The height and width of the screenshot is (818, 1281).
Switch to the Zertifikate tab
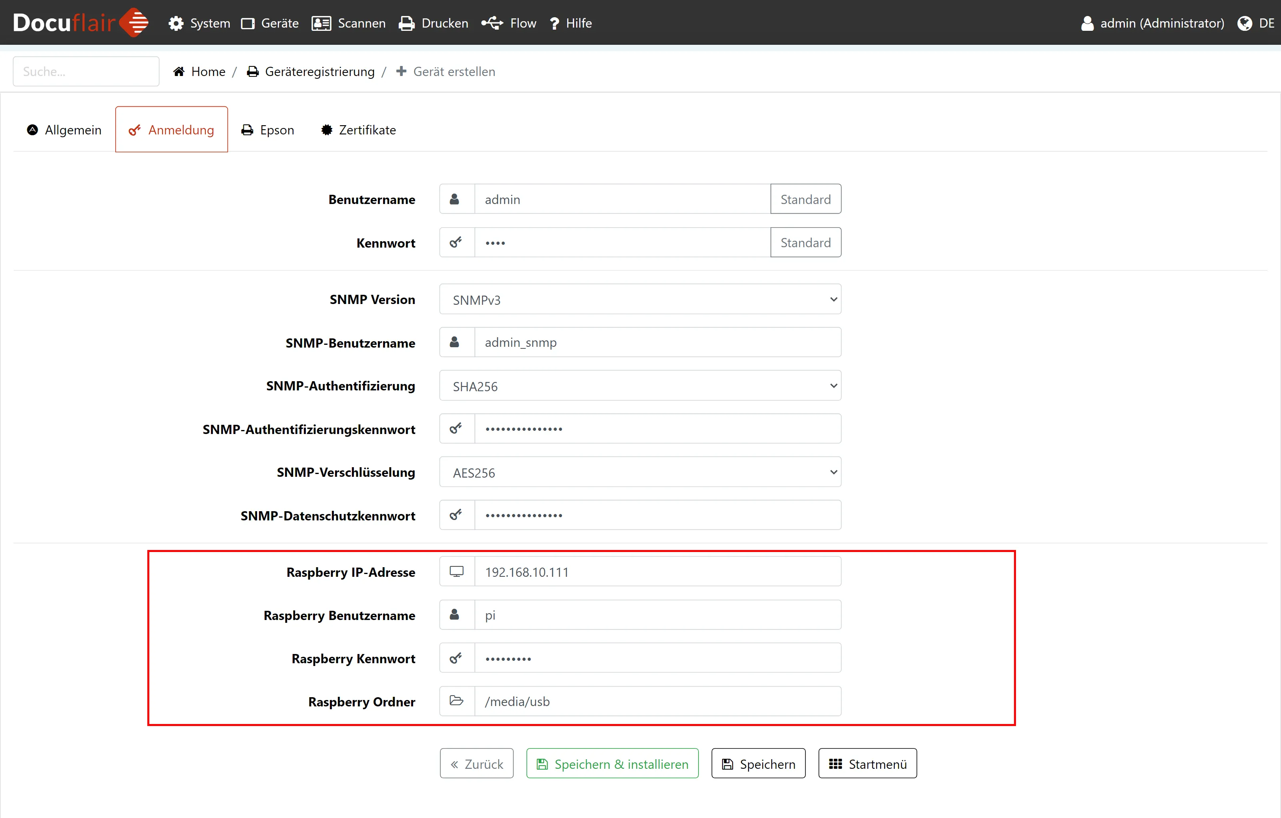[x=359, y=130]
